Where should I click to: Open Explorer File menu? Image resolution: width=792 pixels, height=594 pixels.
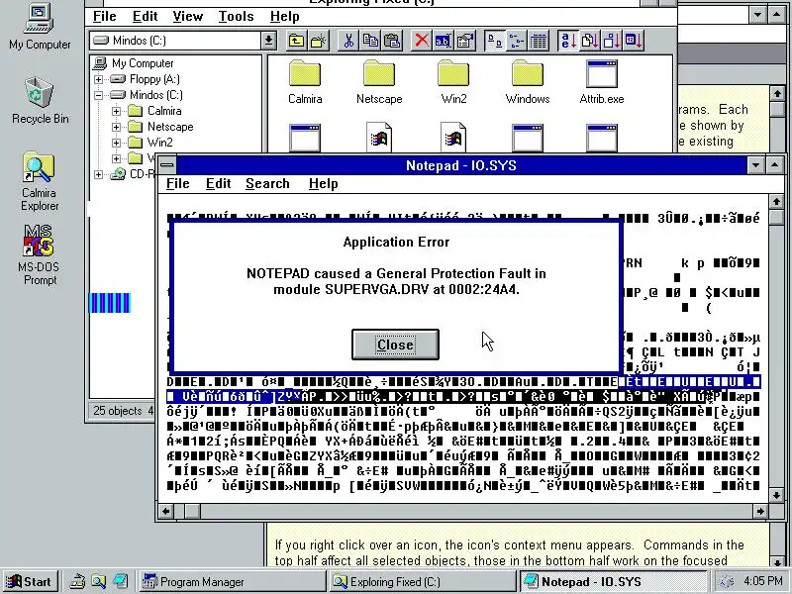tap(105, 16)
